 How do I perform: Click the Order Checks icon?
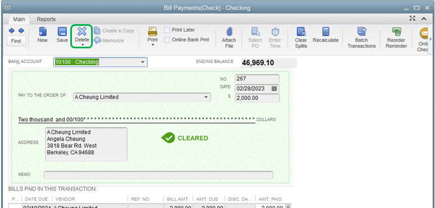424,33
